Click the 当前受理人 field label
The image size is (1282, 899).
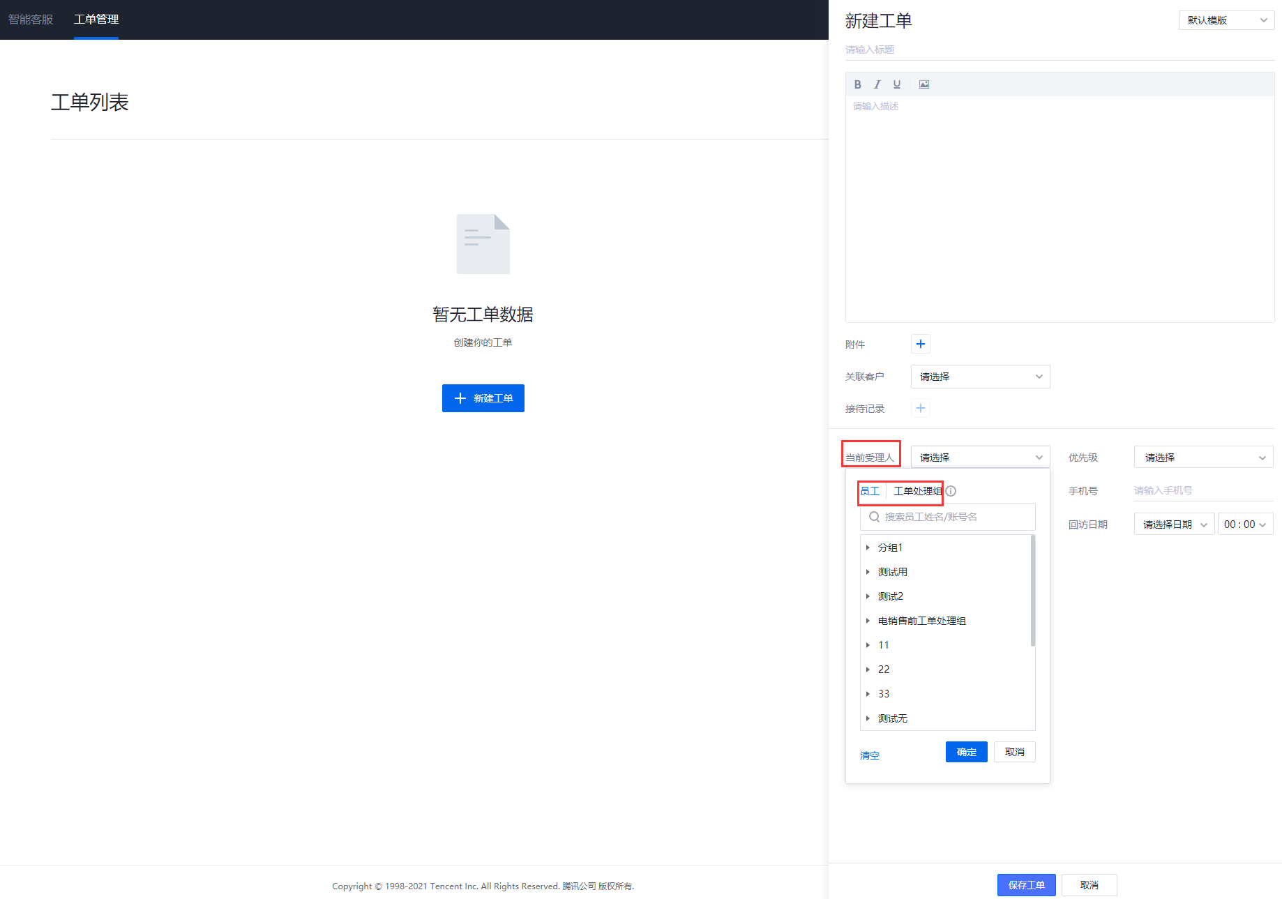coord(870,458)
